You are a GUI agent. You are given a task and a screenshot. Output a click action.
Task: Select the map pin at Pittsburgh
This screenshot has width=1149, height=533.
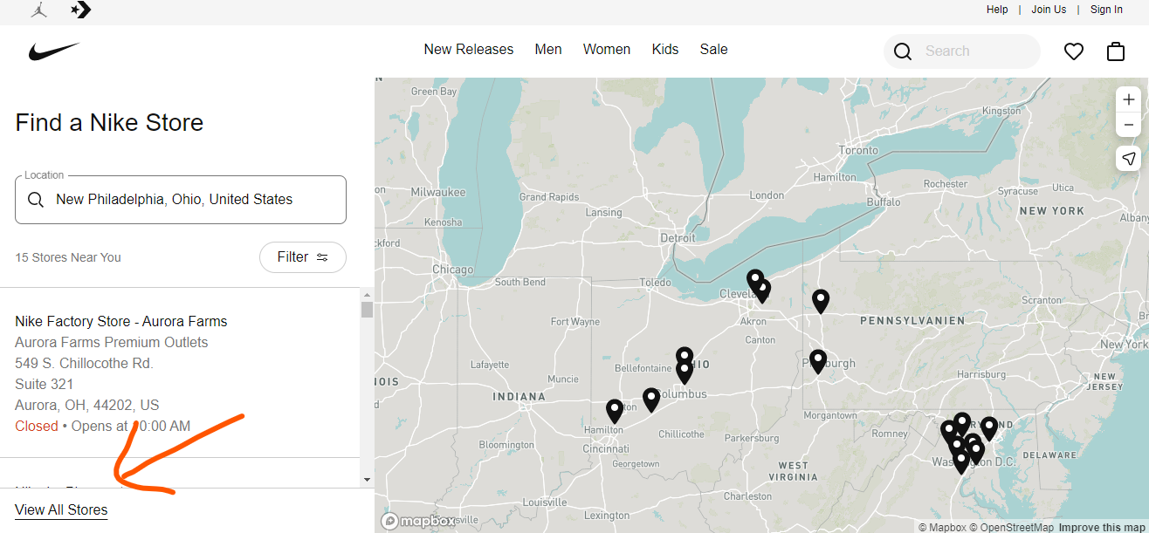click(818, 360)
